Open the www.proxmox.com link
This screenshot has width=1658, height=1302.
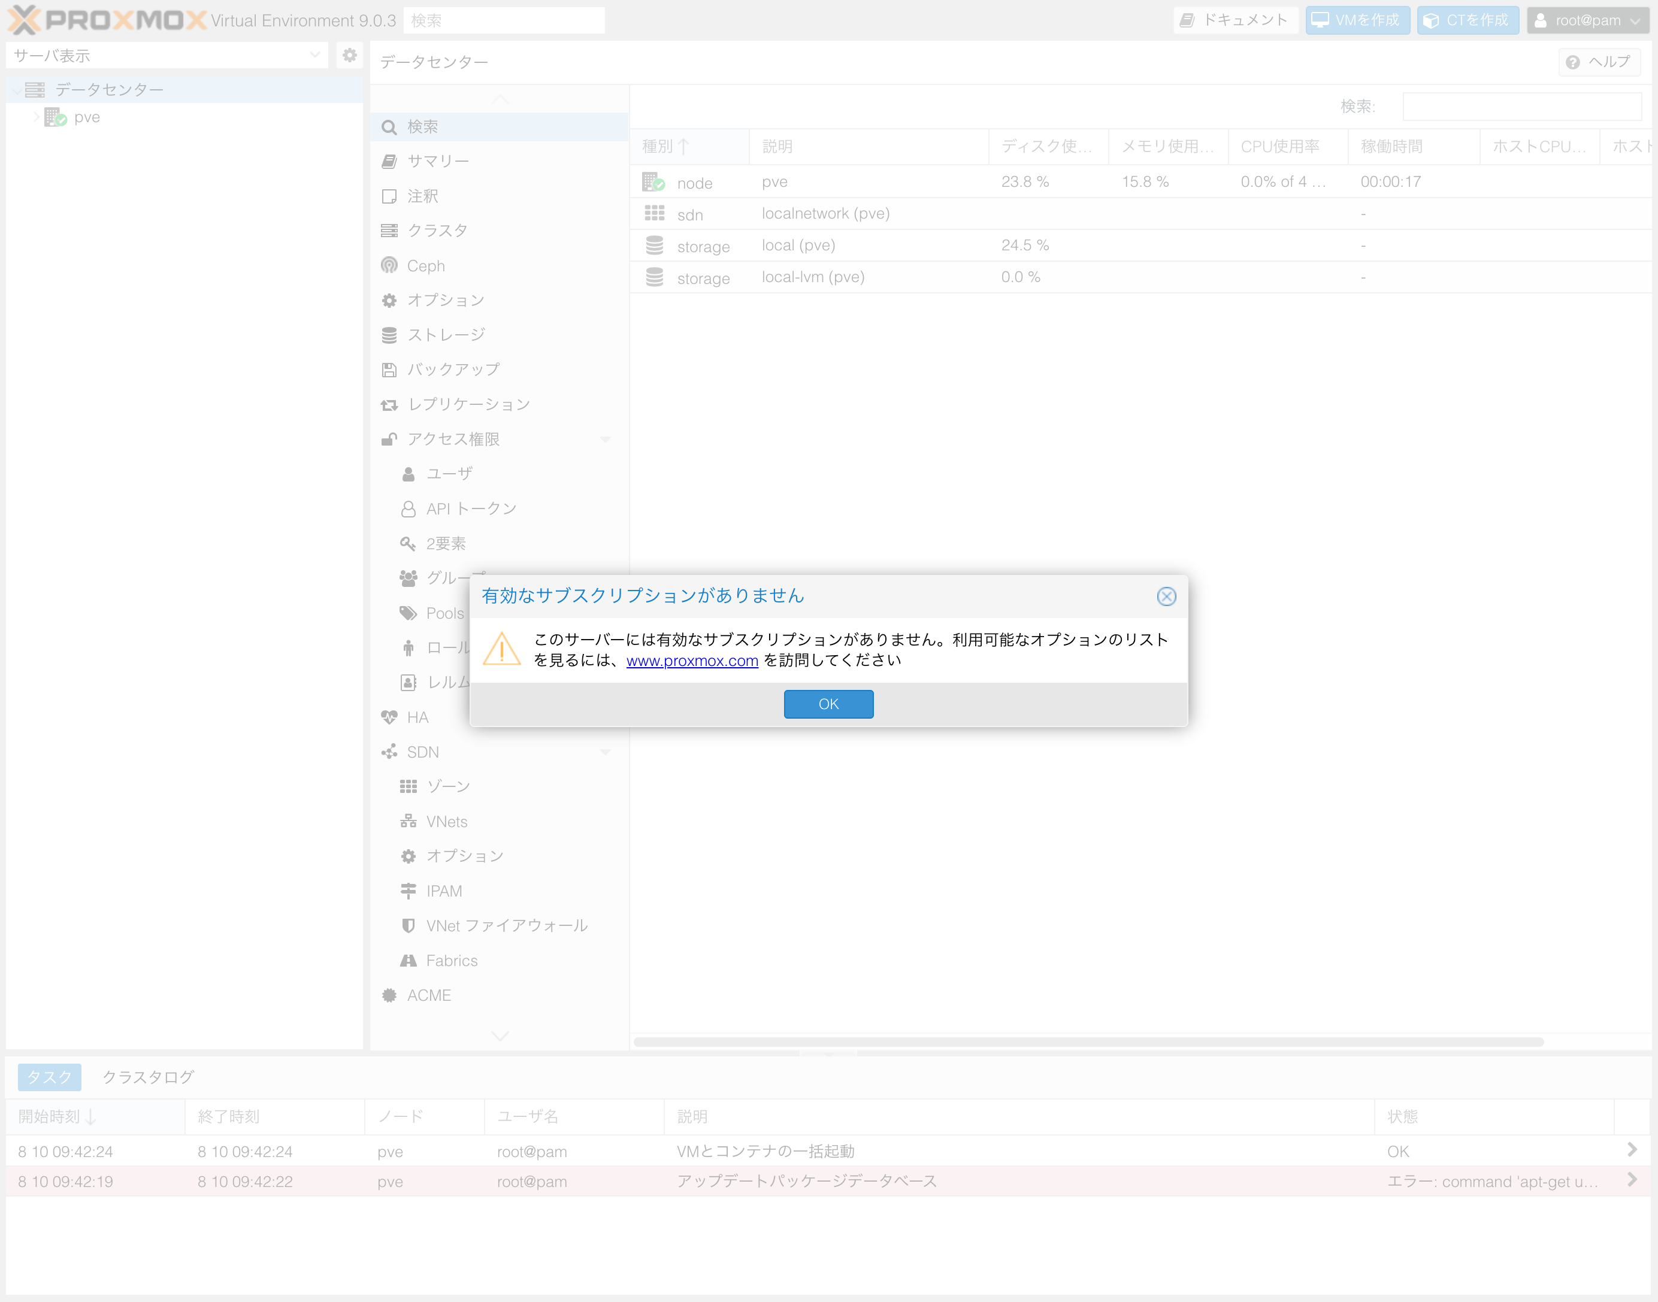click(x=692, y=661)
